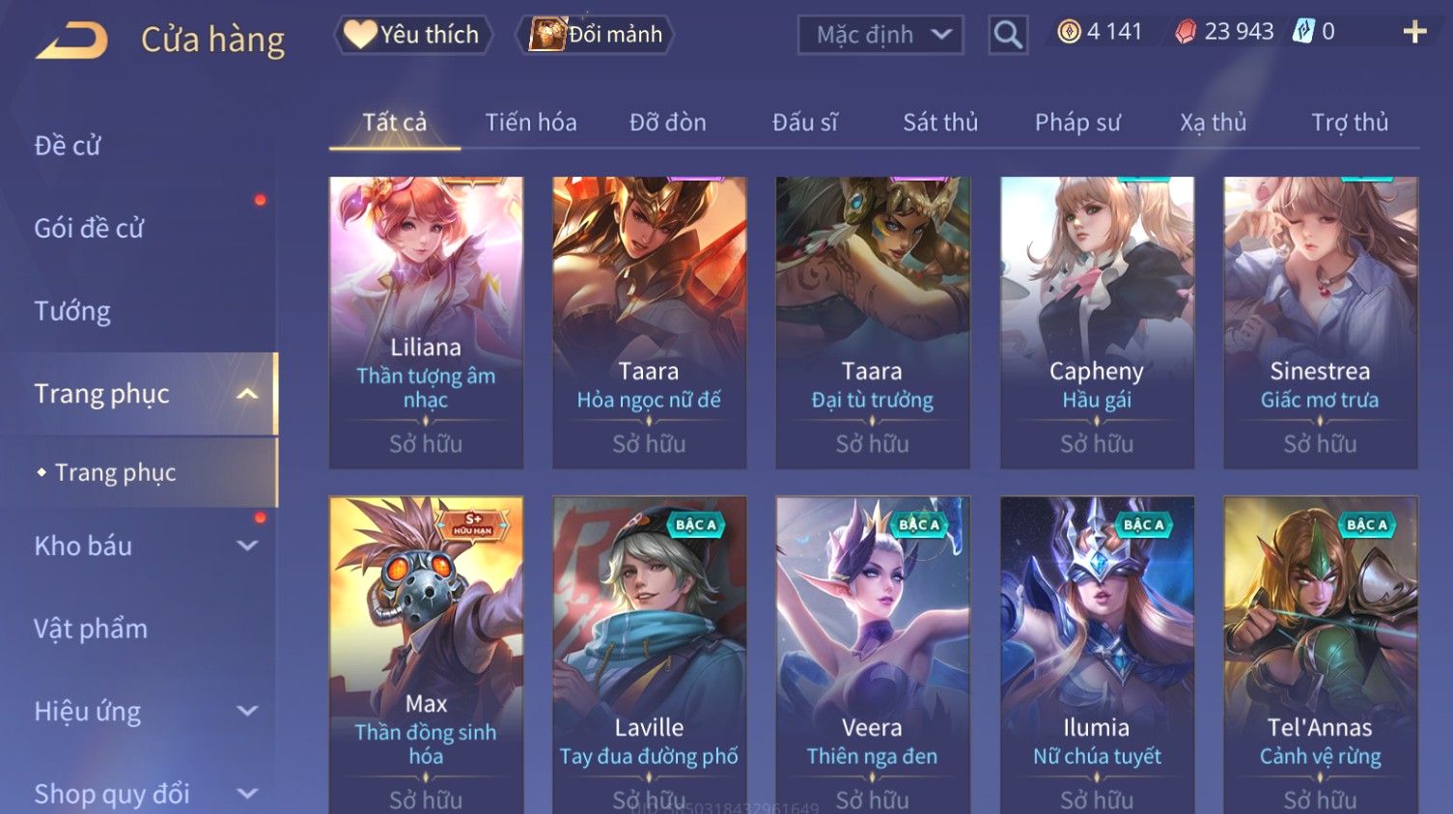This screenshot has height=814, width=1453.
Task: Click the gold coin balance icon
Action: click(1068, 32)
